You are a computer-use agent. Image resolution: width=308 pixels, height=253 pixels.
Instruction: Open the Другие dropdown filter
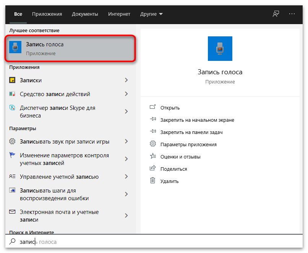point(151,14)
